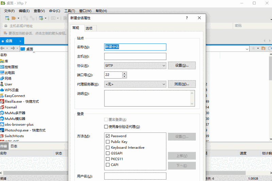This screenshot has width=272, height=181.
Task: Select the obs-browser-plus item
Action: 17,124
